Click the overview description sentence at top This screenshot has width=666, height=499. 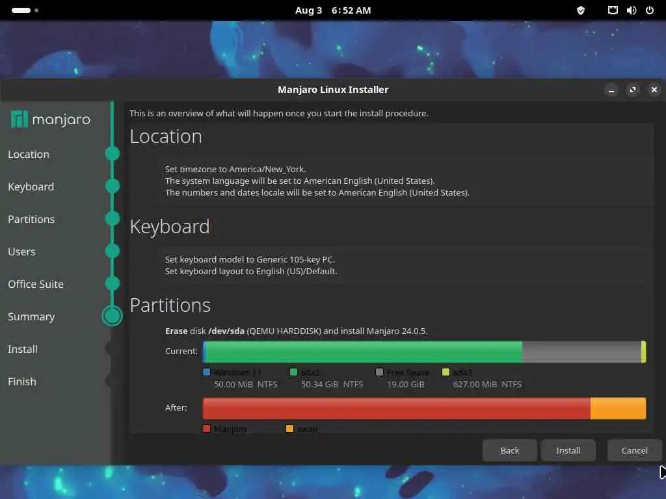(279, 113)
